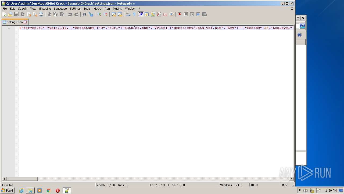
Task: Open the ? help menu
Action: coord(139,9)
